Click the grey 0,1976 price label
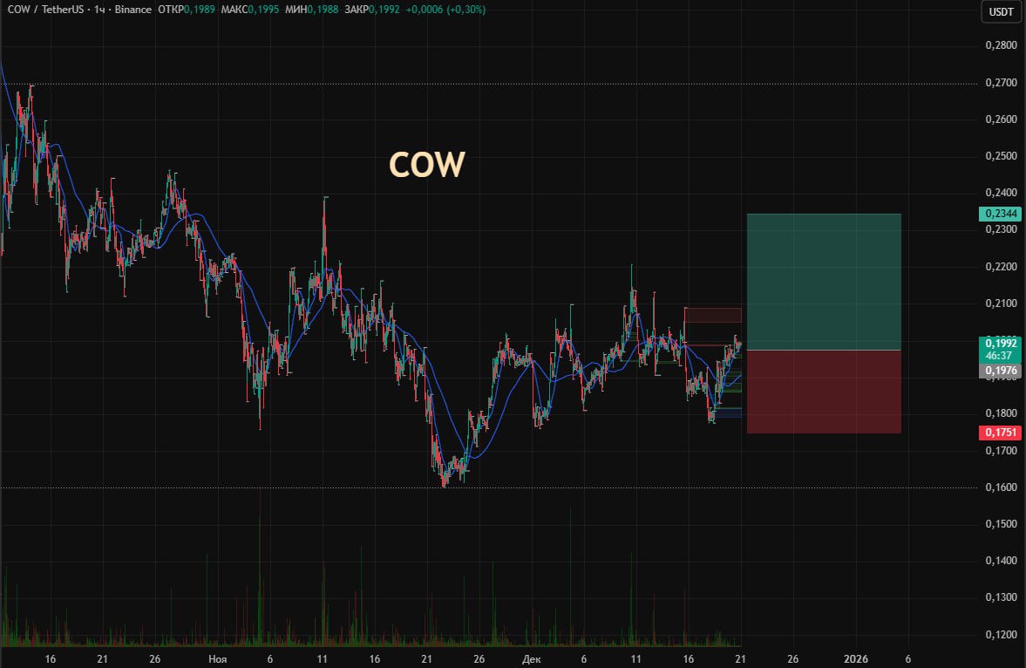Screen dimensions: 1026x668 point(1001,371)
